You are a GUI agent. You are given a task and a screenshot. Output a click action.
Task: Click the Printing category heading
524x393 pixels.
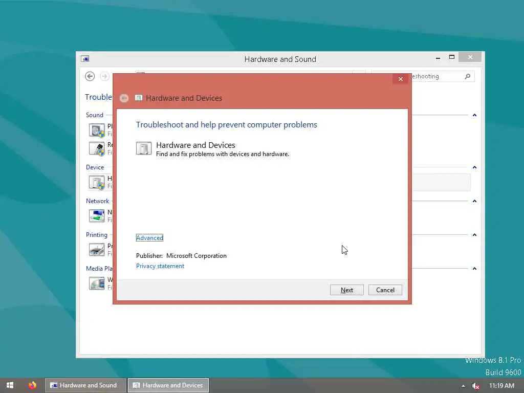97,234
